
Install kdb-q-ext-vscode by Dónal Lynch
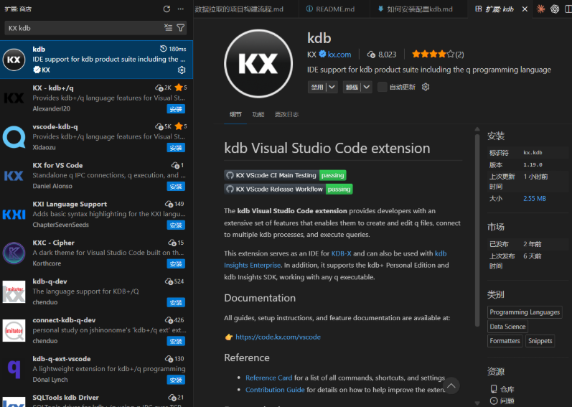pyautogui.click(x=176, y=380)
